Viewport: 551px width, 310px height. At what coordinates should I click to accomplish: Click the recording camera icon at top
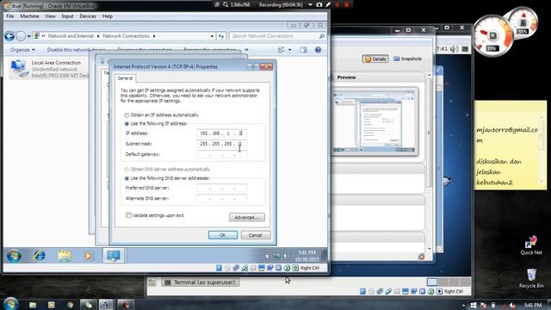pyautogui.click(x=319, y=4)
